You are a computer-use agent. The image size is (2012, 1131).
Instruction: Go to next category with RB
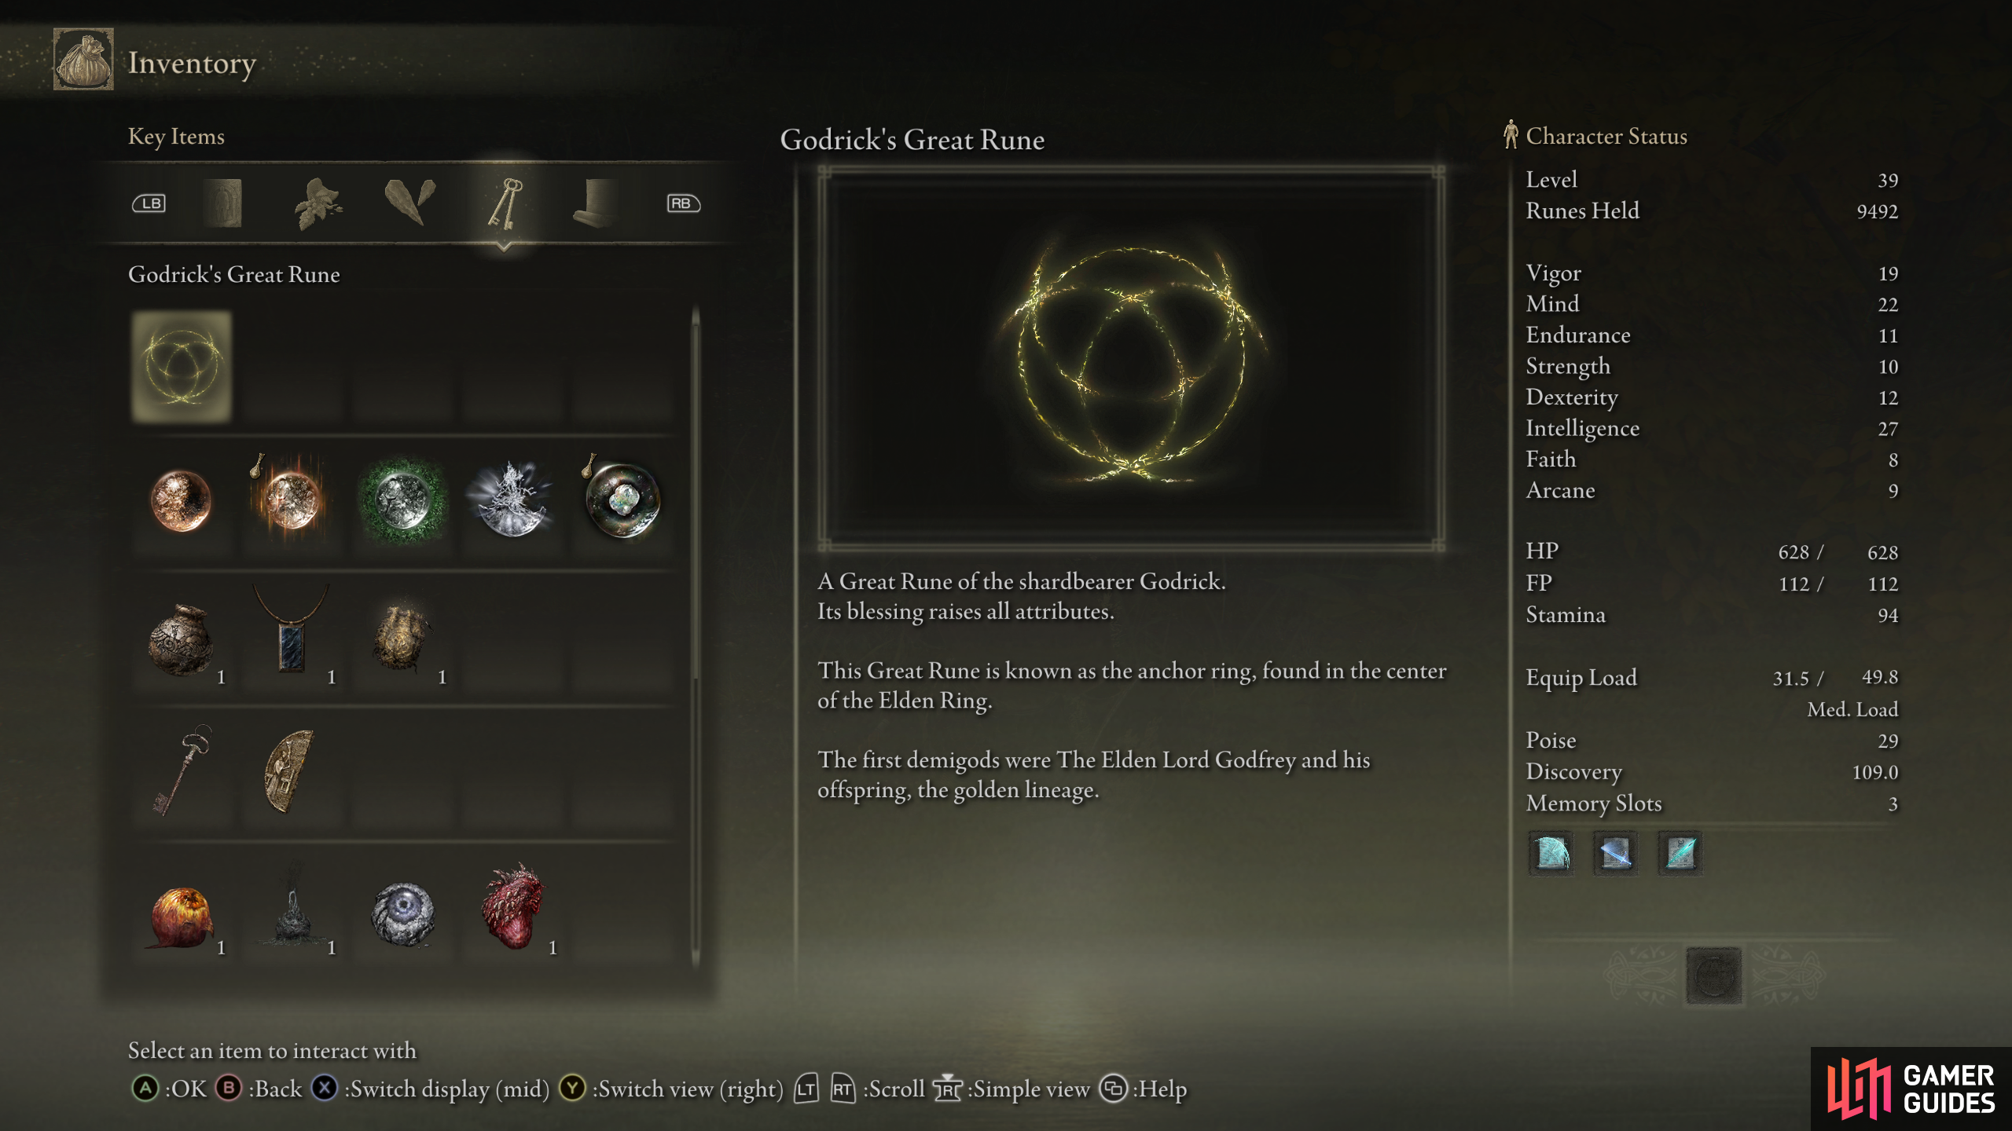click(683, 203)
